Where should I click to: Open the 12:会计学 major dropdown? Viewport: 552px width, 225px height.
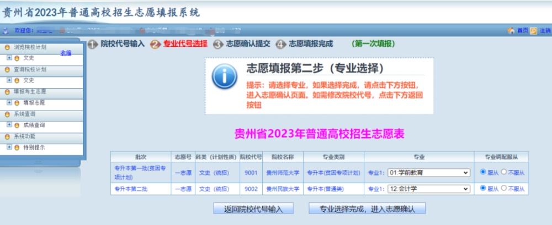[x=429, y=189]
